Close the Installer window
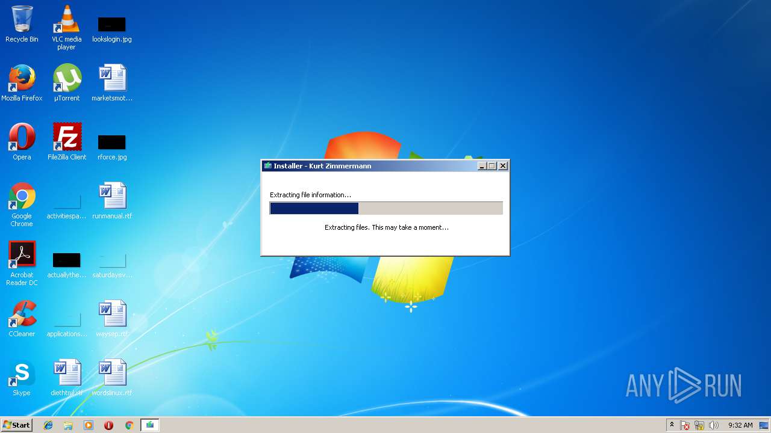771x433 pixels. (x=503, y=166)
